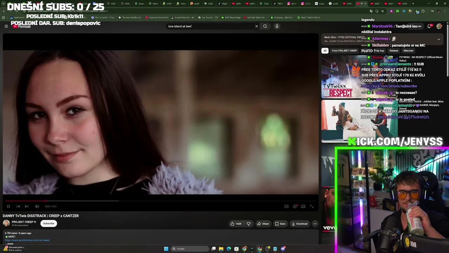Screen dimensions: 449x253
Task: Open the YouTube Video Do... bookmark
Action: coord(255,18)
